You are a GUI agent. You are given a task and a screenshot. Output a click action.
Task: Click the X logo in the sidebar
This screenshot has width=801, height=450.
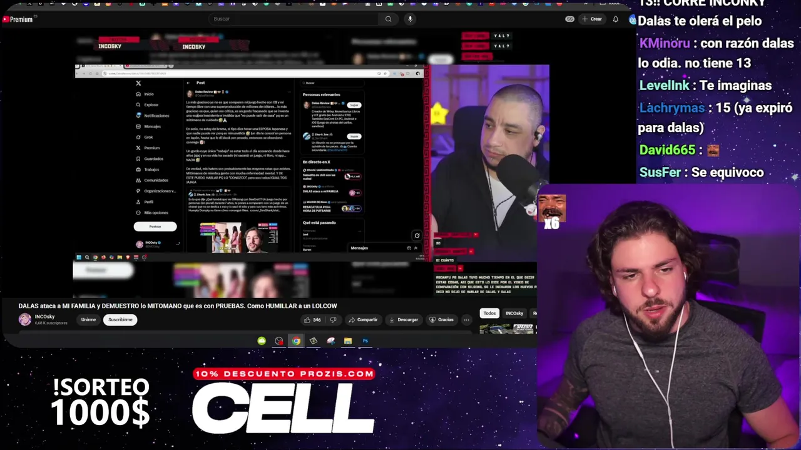coord(138,83)
